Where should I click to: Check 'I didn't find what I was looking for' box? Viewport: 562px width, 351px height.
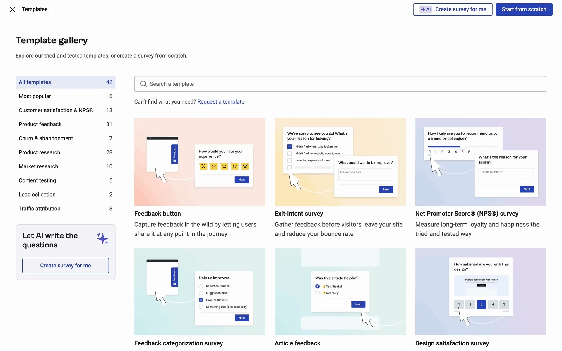[289, 147]
